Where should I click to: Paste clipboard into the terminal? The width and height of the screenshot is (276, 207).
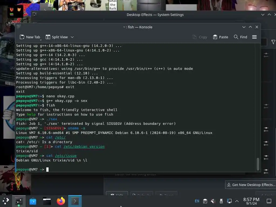(x=220, y=37)
